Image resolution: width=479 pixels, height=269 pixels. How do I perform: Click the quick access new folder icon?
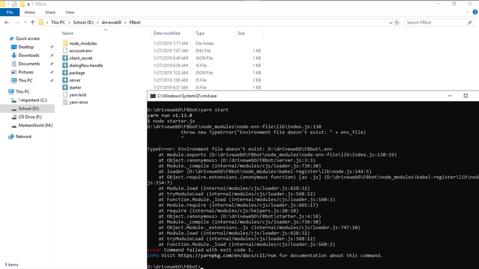tap(22, 4)
